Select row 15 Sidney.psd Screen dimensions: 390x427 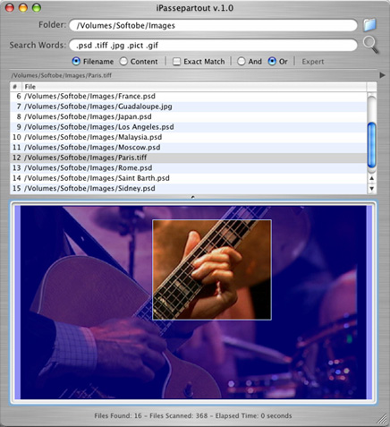tap(189, 188)
